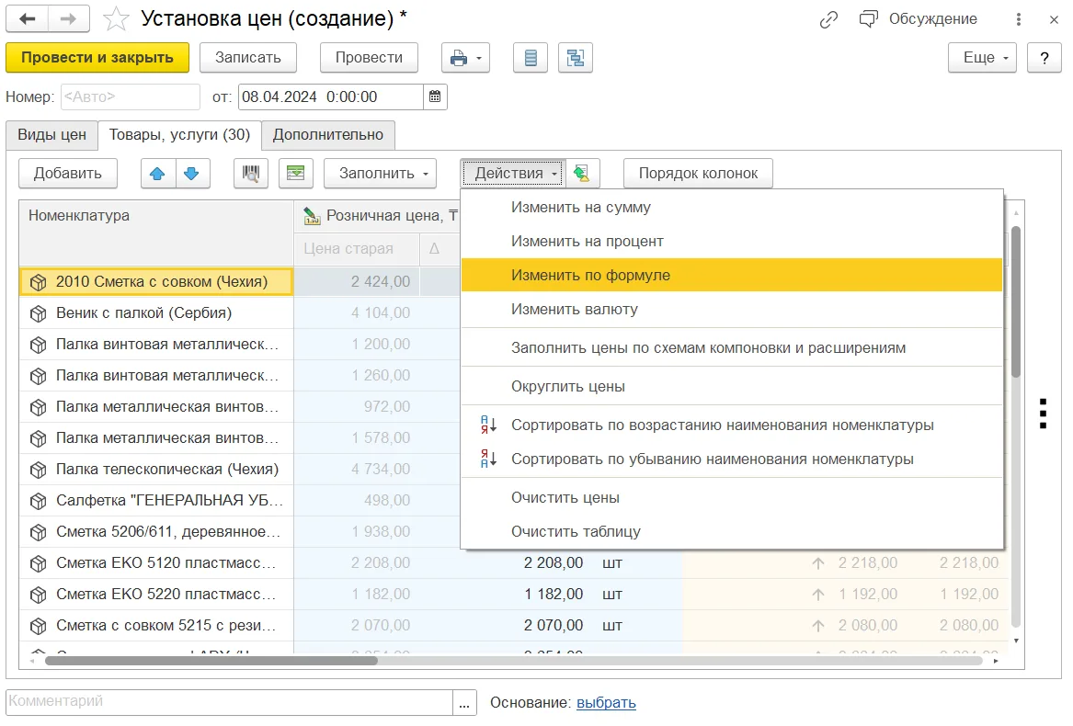Screen dimensions: 1073x726
Task: Click the horizontal table scrollbar
Action: point(211,661)
